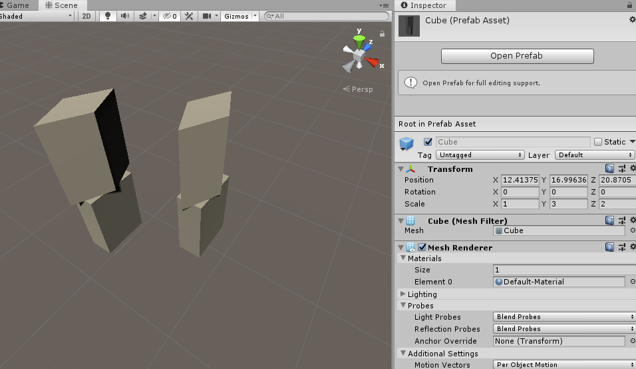The image size is (636, 369).
Task: Click the green Y axis gizmo cone
Action: [359, 41]
